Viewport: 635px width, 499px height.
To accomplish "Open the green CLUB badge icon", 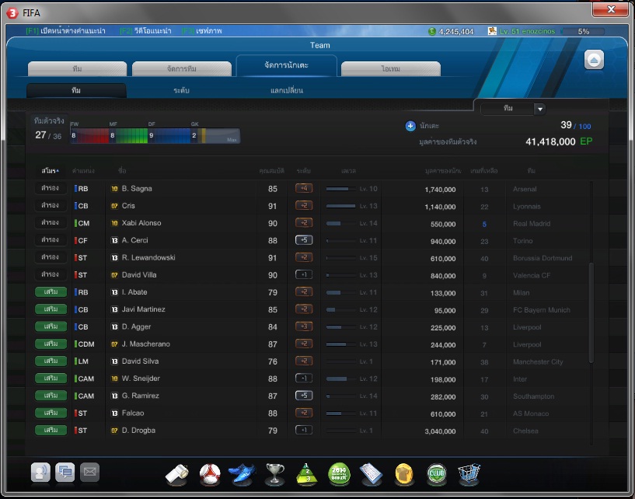I will [x=437, y=474].
